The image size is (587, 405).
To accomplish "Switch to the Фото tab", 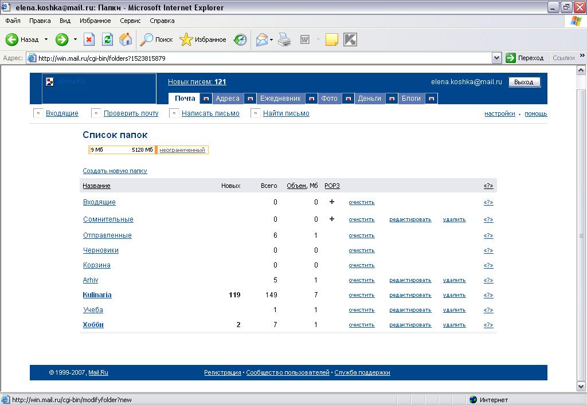I will [330, 99].
